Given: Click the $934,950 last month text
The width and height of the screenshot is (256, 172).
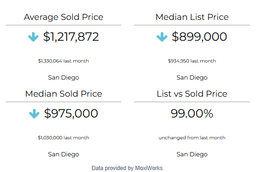Looking at the screenshot, I should tap(192, 61).
